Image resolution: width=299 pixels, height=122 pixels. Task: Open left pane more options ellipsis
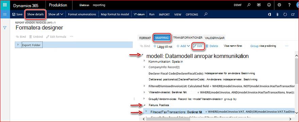[x=71, y=36]
